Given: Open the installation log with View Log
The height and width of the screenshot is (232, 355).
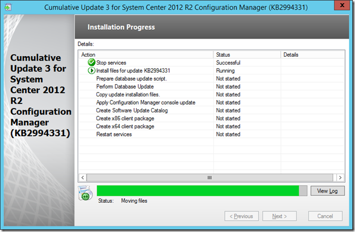Looking at the screenshot, I should [327, 191].
